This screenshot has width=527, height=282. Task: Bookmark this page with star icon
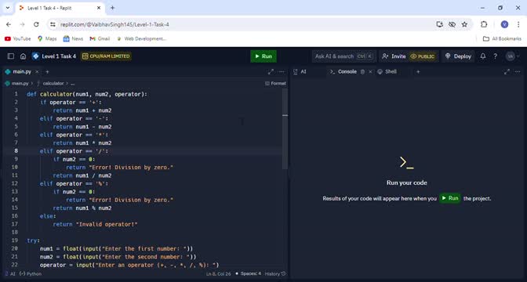coord(464,24)
